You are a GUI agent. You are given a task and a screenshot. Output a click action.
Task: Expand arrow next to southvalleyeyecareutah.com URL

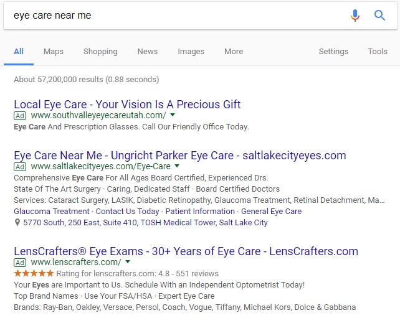tap(173, 115)
